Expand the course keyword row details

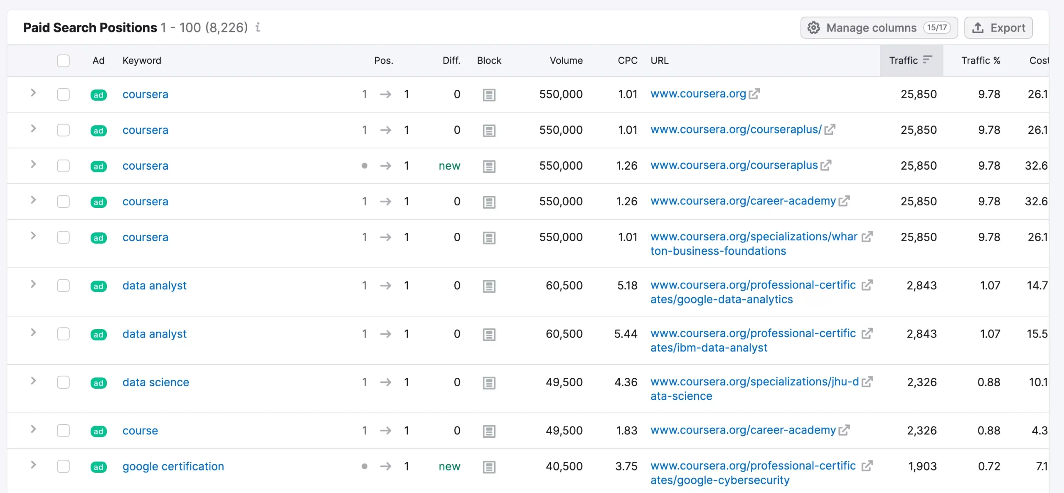33,429
